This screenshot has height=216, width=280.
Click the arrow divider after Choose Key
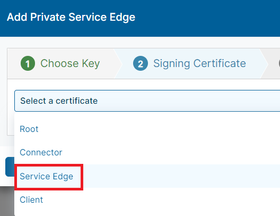(118, 63)
